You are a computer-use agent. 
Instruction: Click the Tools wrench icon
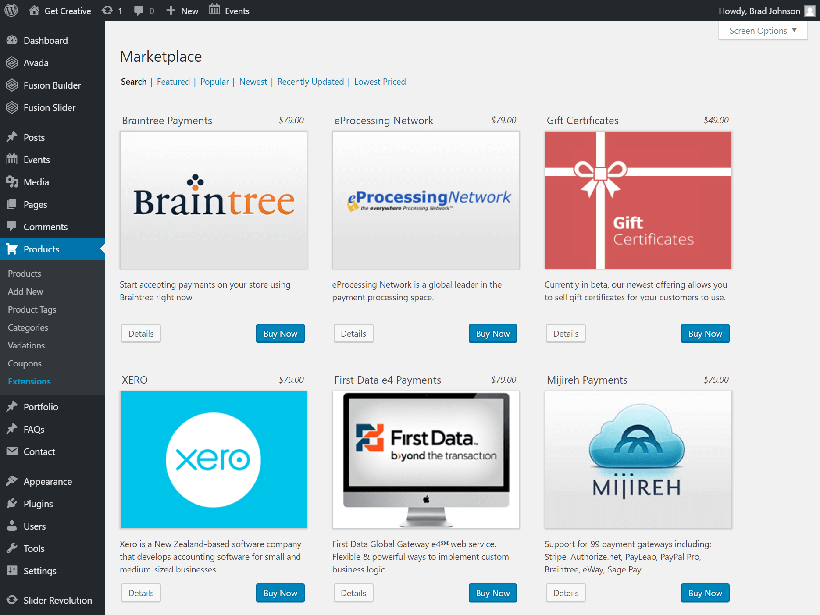pyautogui.click(x=12, y=548)
